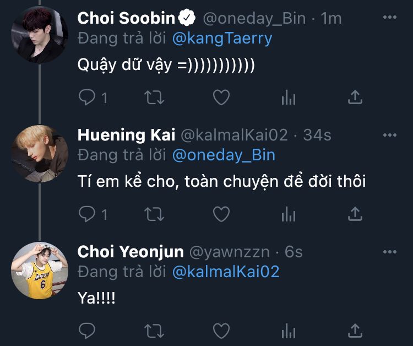413x346 pixels.
Task: Reply to Choi Soobin's tweet
Action: pyautogui.click(x=86, y=98)
